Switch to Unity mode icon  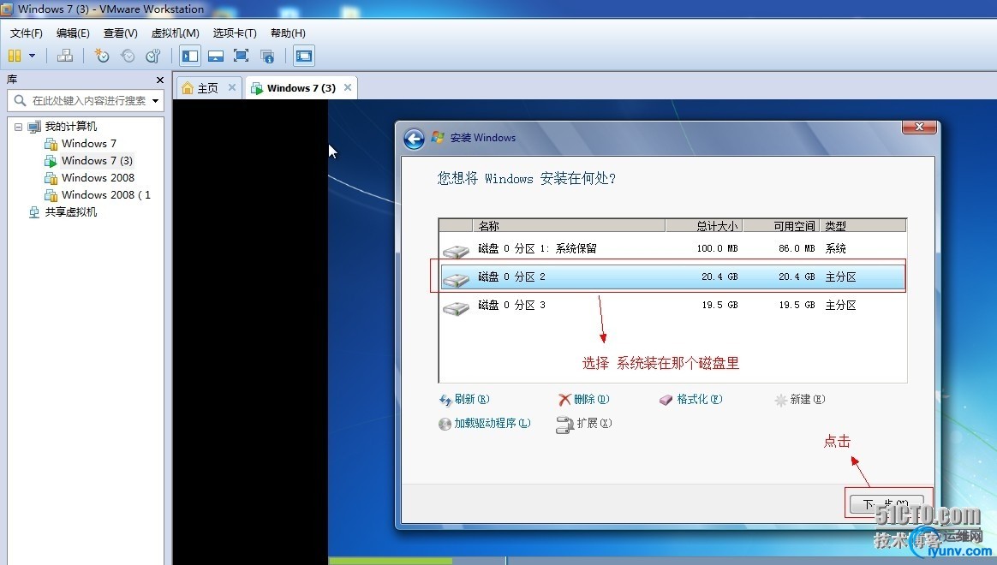click(268, 56)
